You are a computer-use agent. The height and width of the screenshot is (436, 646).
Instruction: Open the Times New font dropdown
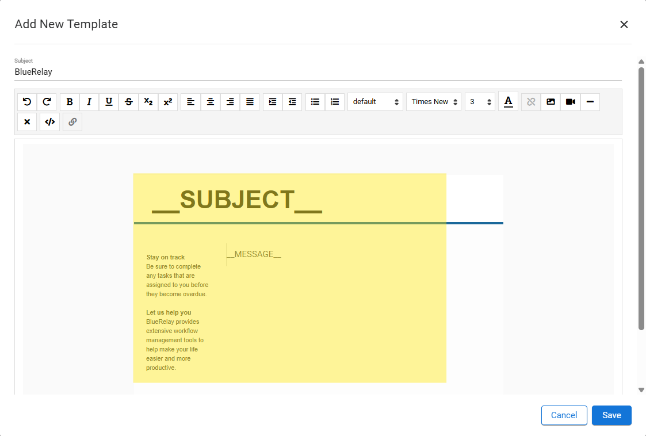tap(434, 102)
